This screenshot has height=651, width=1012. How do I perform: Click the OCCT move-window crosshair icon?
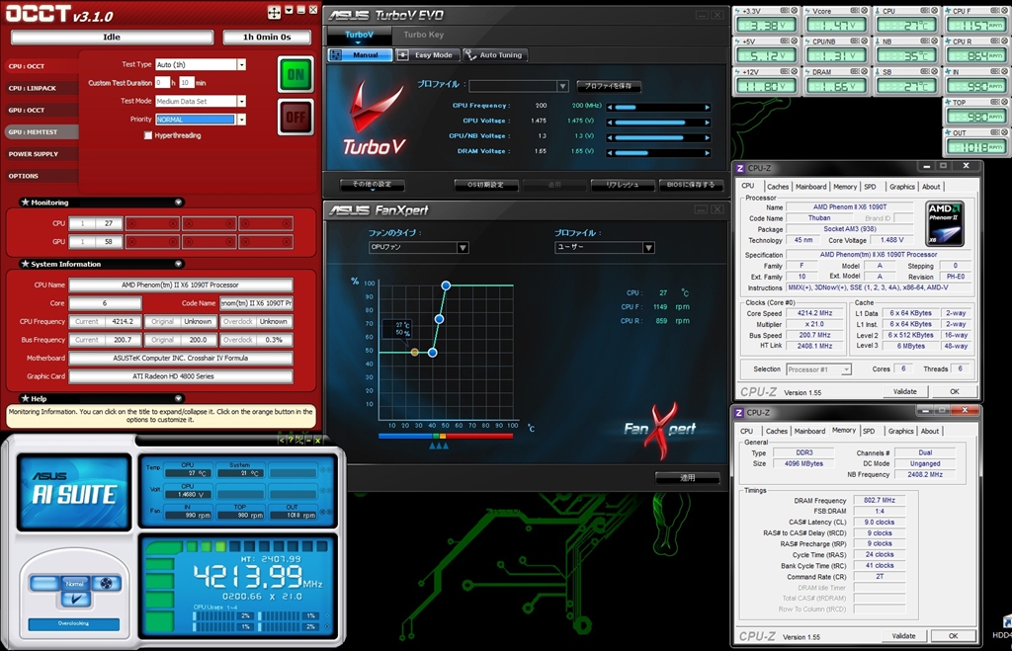274,13
